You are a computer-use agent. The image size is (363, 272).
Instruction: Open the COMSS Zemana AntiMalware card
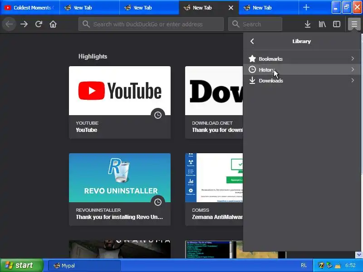coord(214,189)
